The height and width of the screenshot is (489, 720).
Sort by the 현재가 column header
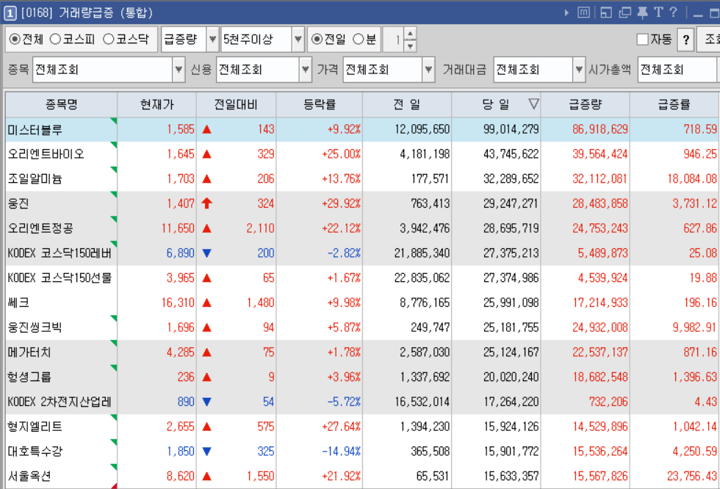click(156, 104)
